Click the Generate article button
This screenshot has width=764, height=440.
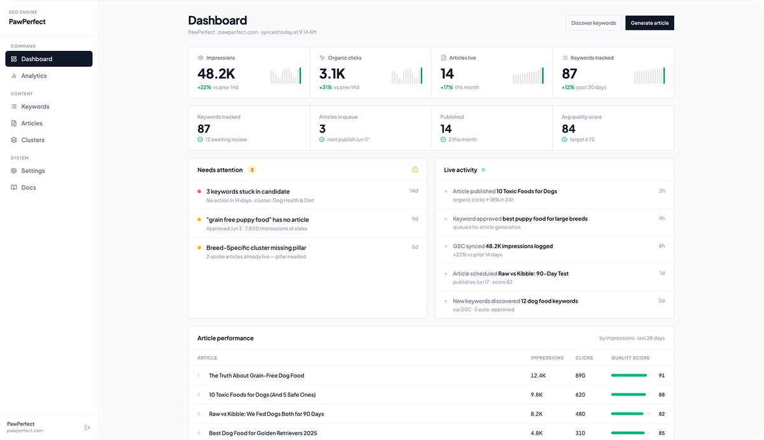(649, 23)
